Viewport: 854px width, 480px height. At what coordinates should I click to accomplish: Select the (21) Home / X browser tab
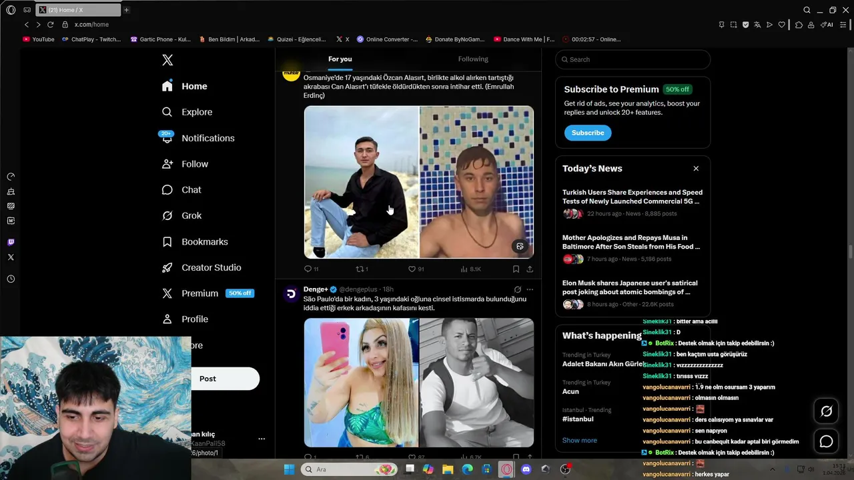point(77,10)
